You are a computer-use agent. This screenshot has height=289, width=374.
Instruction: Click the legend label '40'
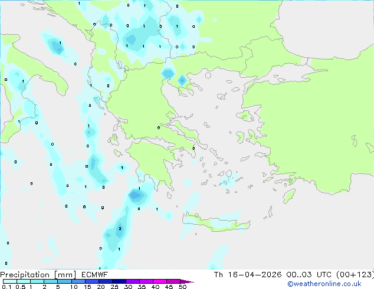[155, 287]
